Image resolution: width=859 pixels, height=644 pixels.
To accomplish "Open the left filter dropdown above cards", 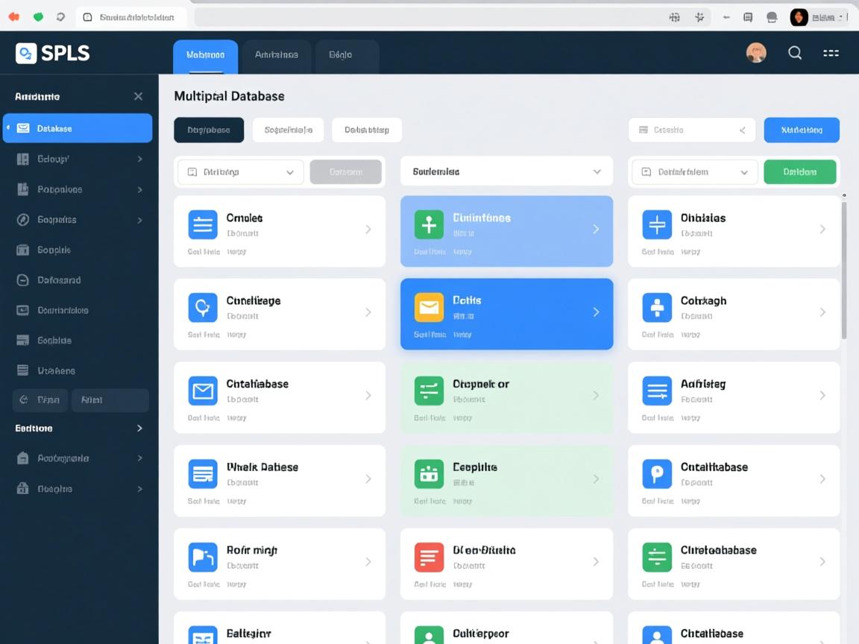I will point(241,171).
